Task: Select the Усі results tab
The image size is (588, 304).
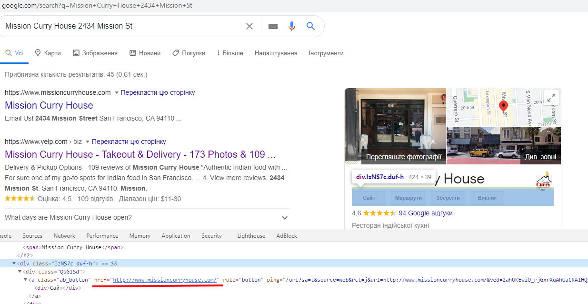Action: click(14, 53)
